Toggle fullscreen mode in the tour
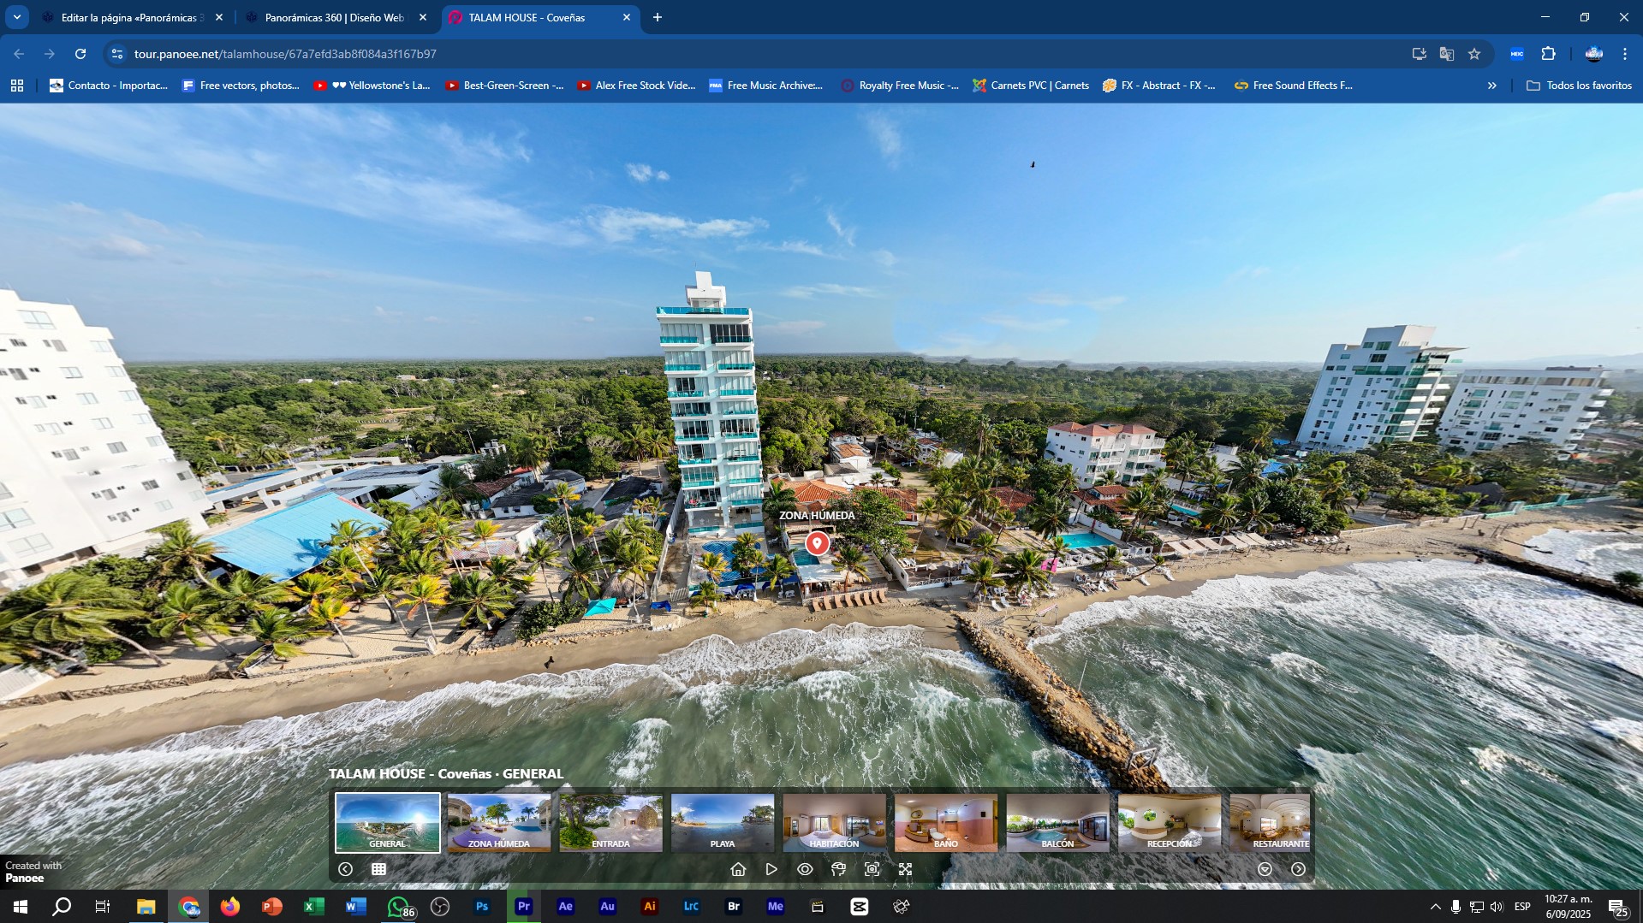 (x=905, y=869)
